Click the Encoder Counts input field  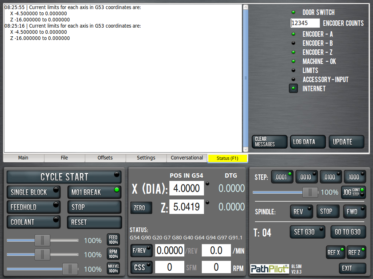(x=305, y=23)
